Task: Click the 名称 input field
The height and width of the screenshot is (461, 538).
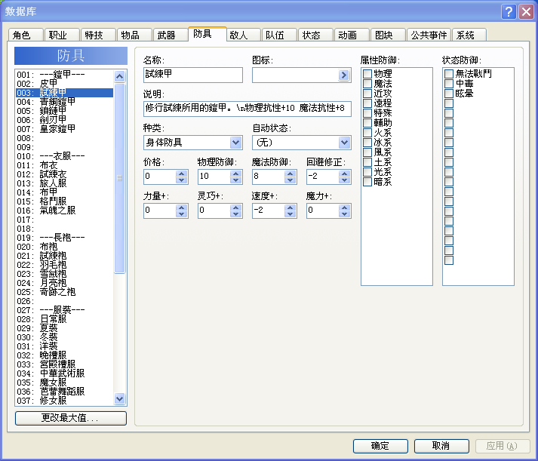Action: click(193, 75)
